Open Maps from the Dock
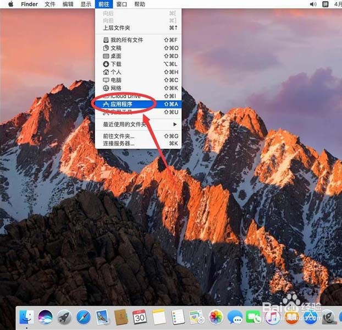 coord(196,317)
